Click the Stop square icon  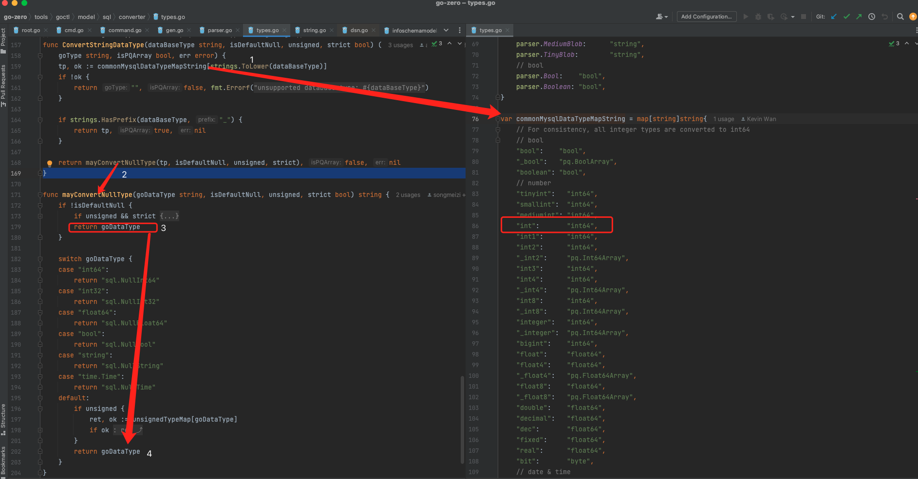click(x=804, y=17)
